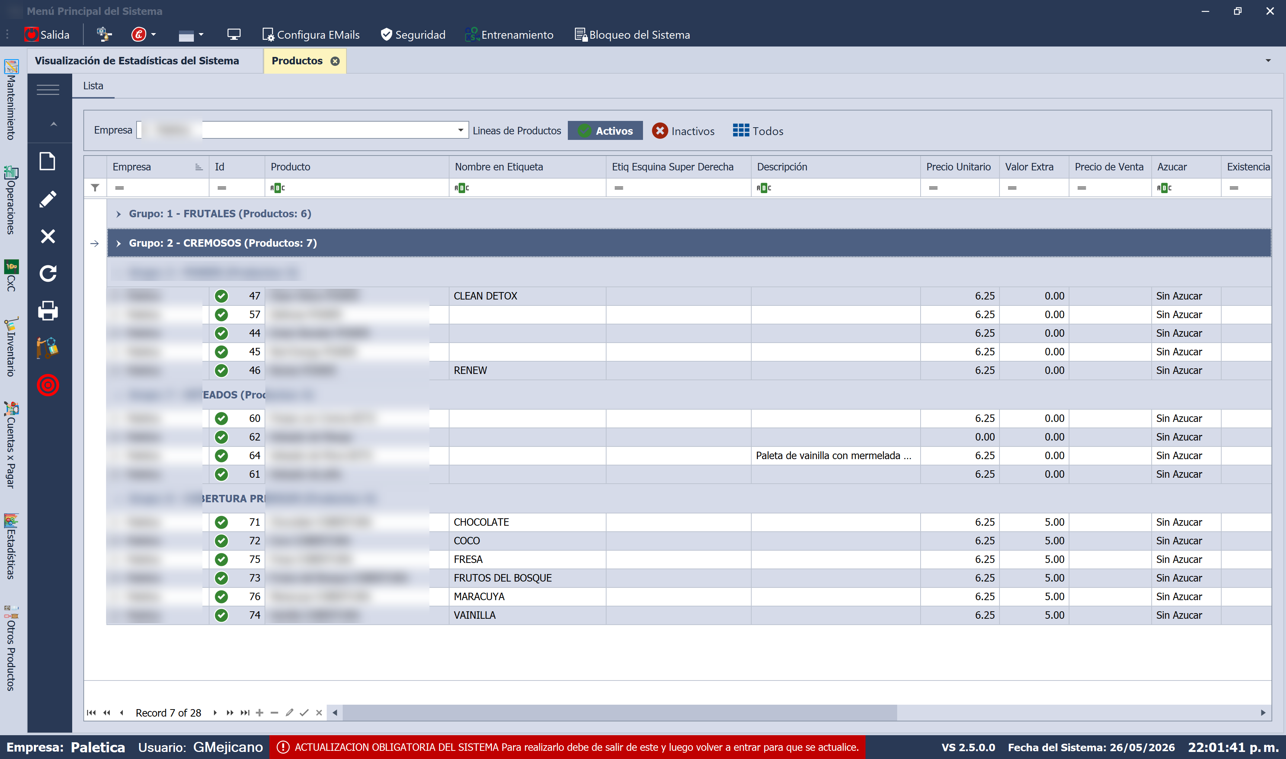Open the hamburger menu in side panel
The height and width of the screenshot is (759, 1286).
pyautogui.click(x=48, y=90)
